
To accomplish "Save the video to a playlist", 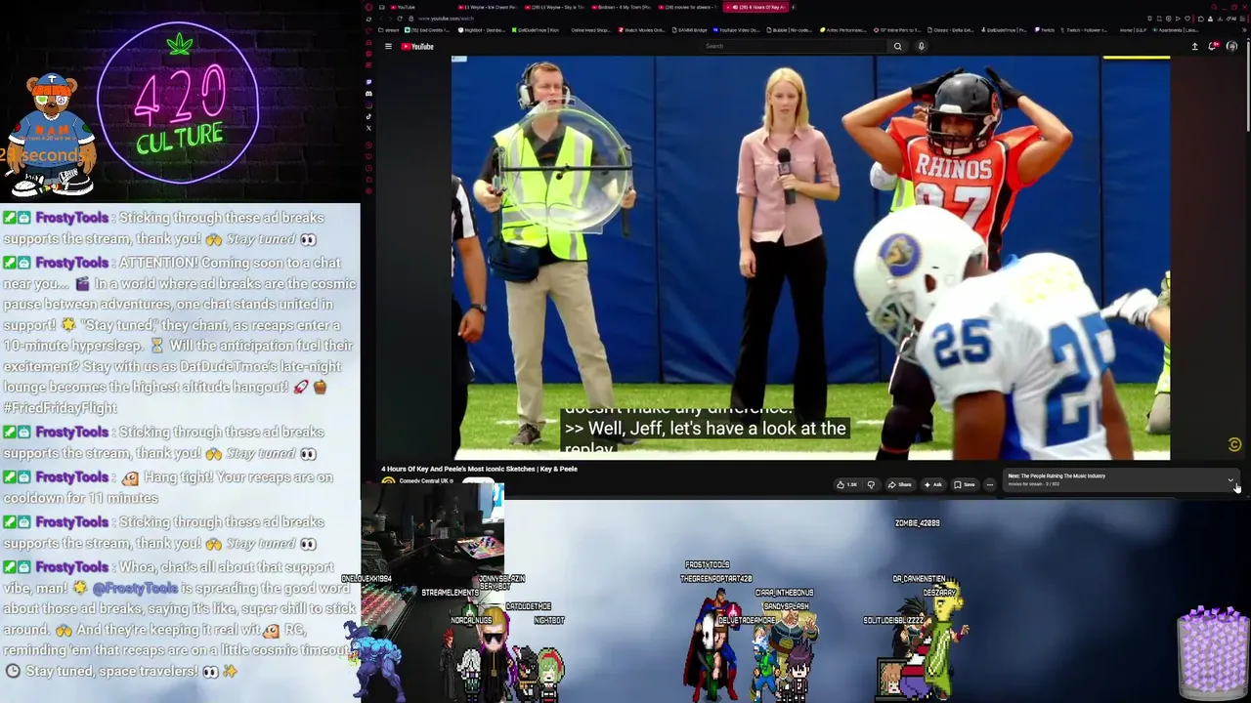I will (965, 484).
